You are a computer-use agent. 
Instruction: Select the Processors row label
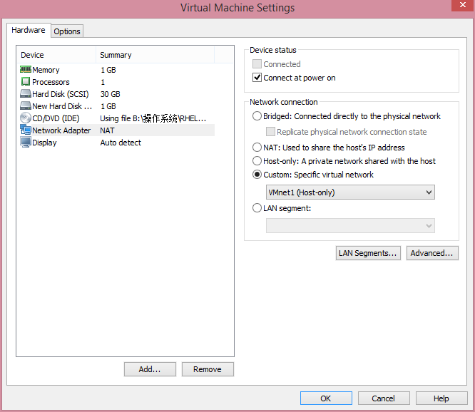pos(51,82)
